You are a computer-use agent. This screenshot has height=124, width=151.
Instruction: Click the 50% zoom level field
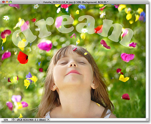coord(6,120)
